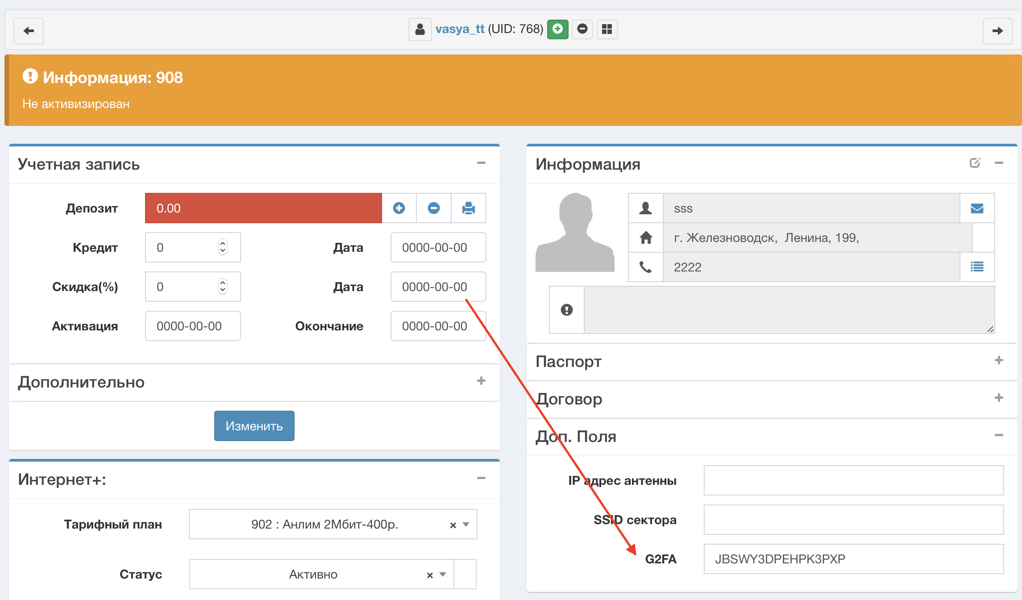The height and width of the screenshot is (600, 1022).
Task: Click the deposit add-funds plus icon
Action: (x=399, y=208)
